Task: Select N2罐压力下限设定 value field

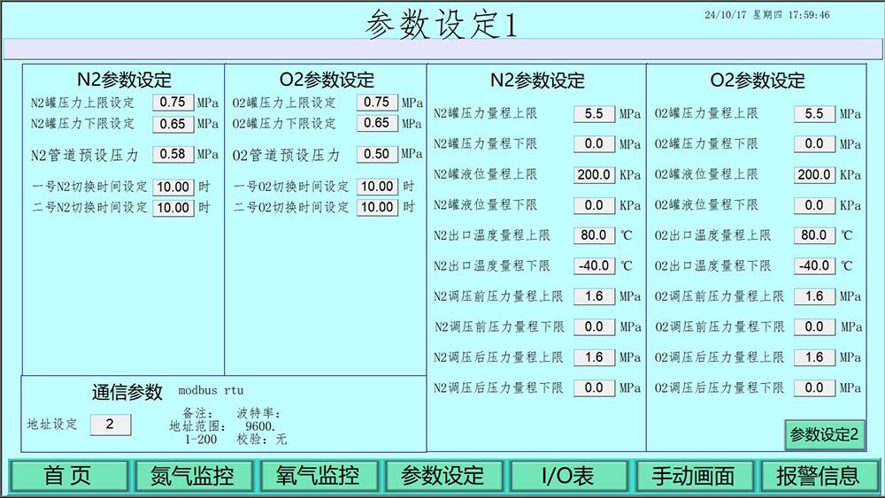Action: coord(173,124)
